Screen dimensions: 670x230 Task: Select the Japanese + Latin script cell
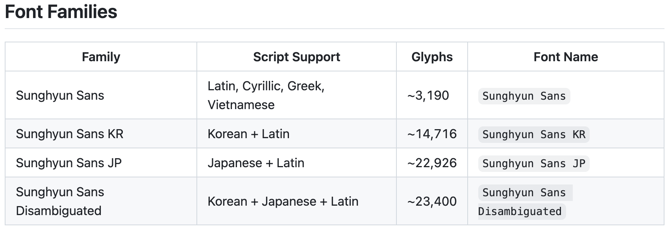296,163
